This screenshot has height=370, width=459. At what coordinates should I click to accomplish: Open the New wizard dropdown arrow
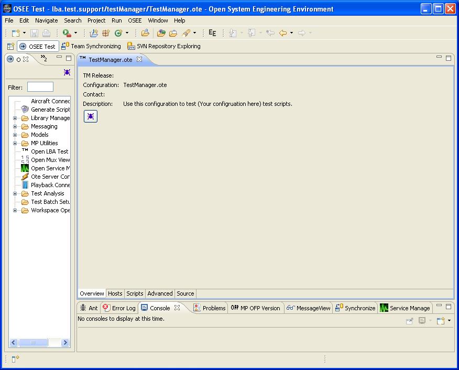tap(24, 33)
